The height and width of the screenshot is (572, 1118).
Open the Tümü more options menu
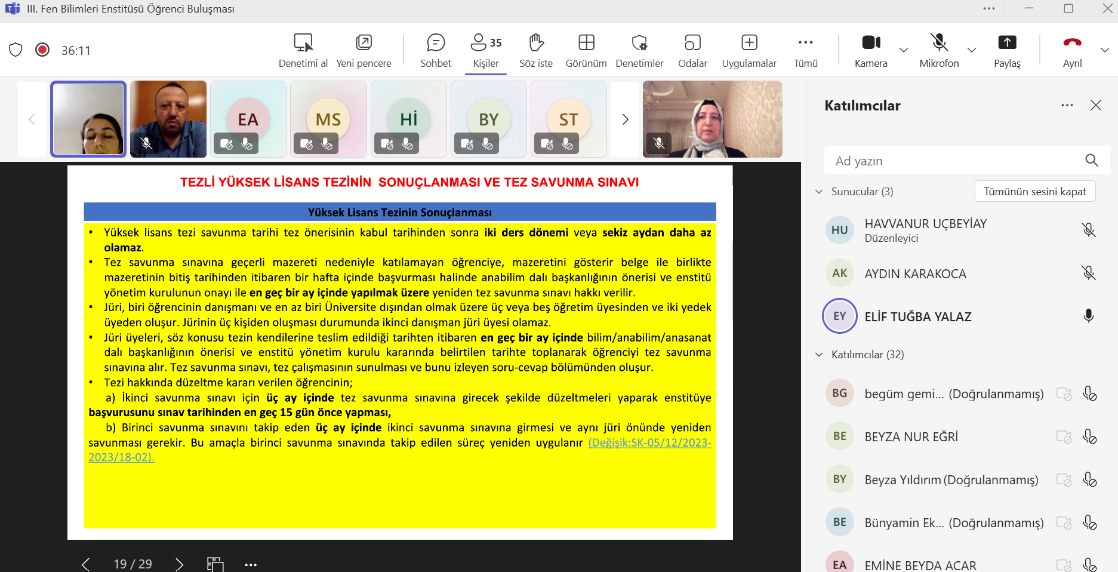tap(805, 50)
